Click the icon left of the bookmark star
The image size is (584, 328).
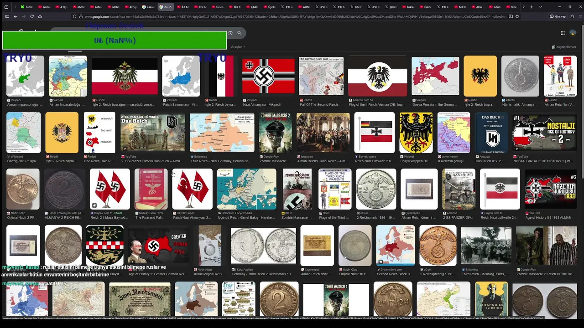(511, 16)
